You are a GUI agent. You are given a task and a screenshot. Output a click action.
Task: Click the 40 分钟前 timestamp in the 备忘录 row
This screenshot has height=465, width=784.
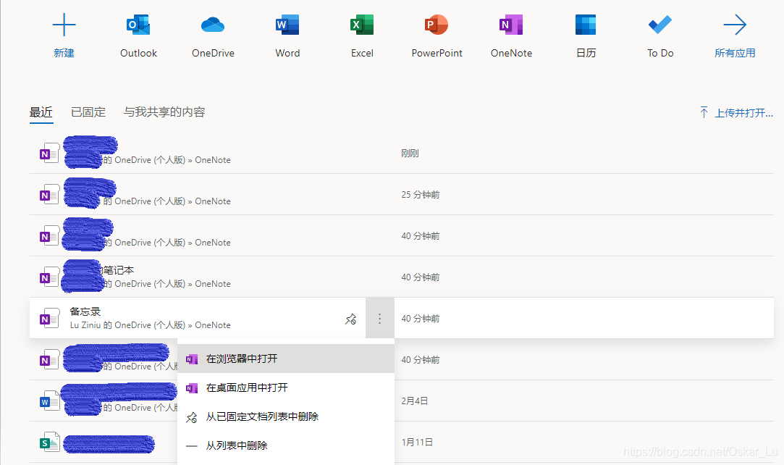(421, 319)
